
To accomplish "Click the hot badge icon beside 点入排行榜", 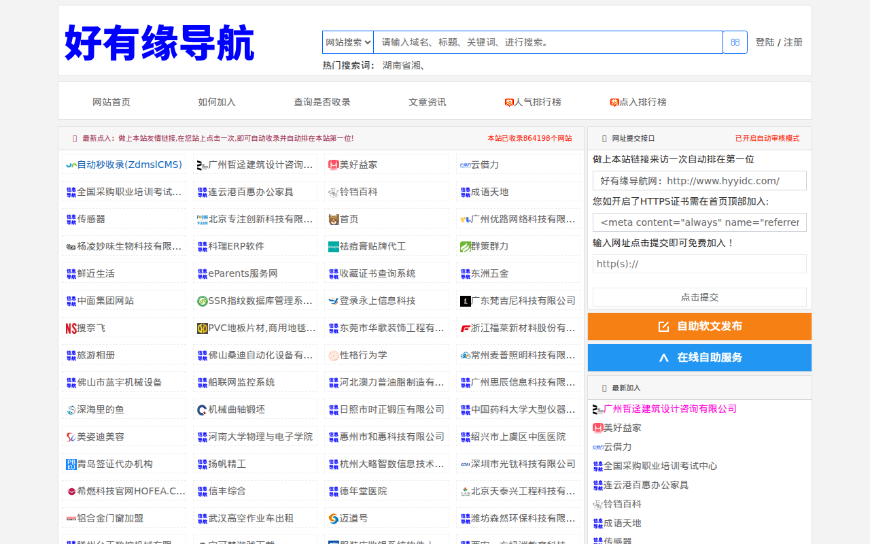I will coord(614,103).
